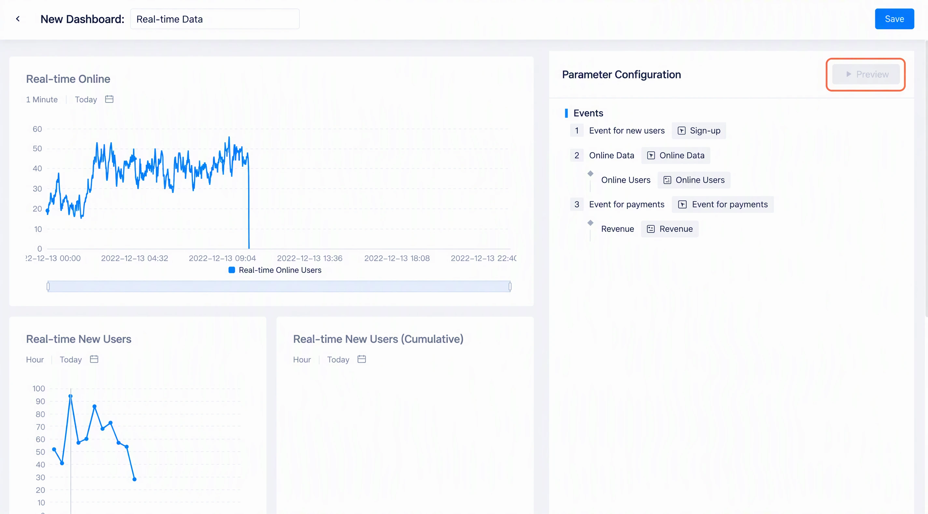
Task: Go back using the left chevron arrow
Action: point(18,19)
